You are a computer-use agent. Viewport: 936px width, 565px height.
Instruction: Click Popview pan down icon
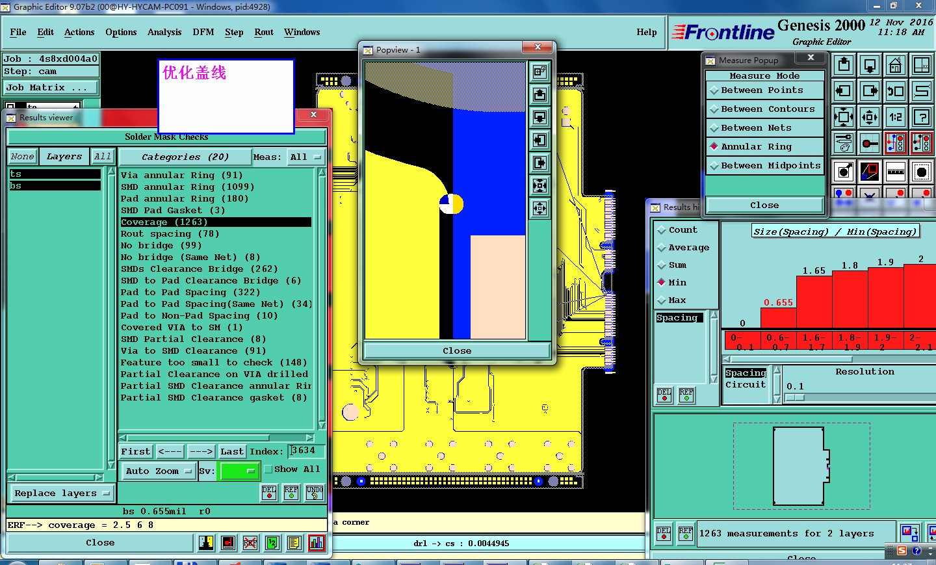(x=539, y=117)
